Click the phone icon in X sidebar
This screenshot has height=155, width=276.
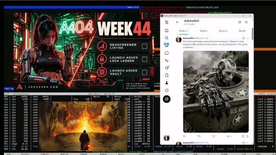[166, 60]
